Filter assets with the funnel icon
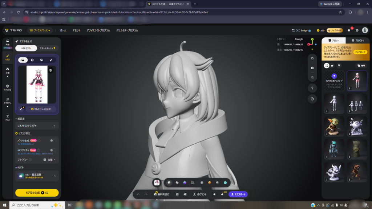The width and height of the screenshot is (372, 209). (x=339, y=66)
